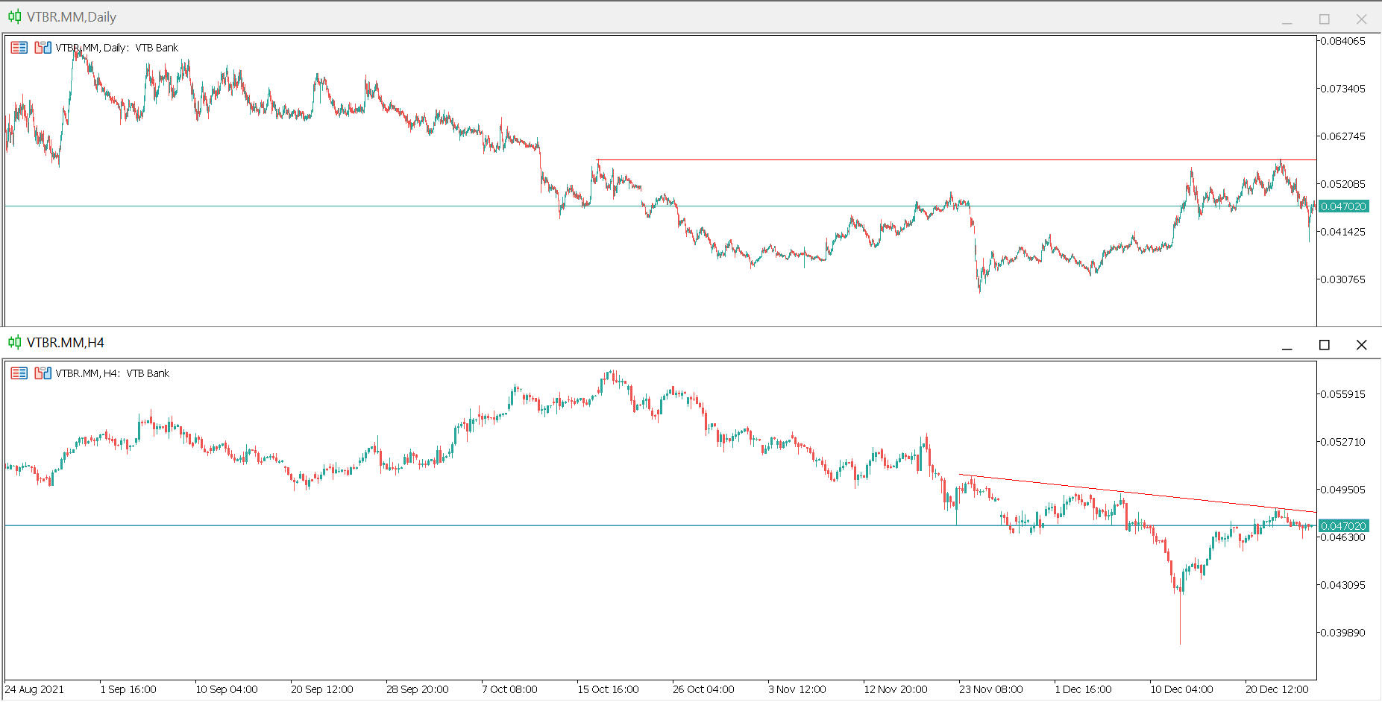The width and height of the screenshot is (1382, 702).
Task: Open one-click trading panel icon in Daily chart
Action: (x=19, y=48)
